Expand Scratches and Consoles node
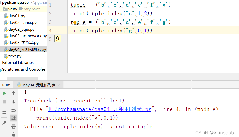Screen dimensions: 239x137 [24, 69]
